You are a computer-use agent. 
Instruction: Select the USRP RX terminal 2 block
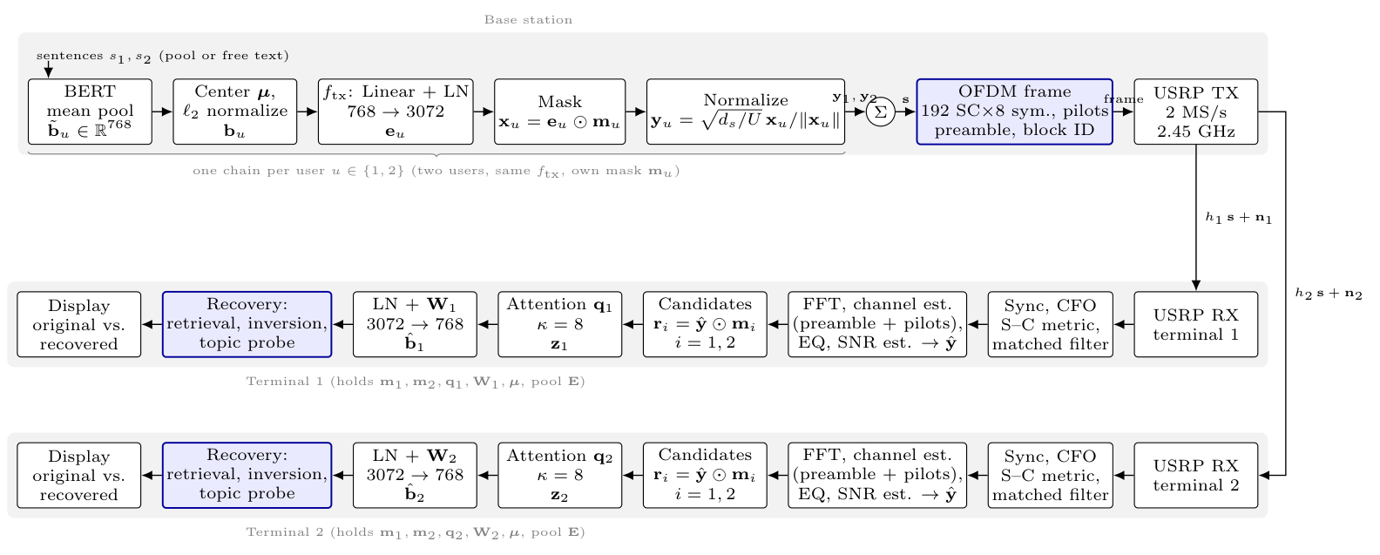pos(1196,475)
